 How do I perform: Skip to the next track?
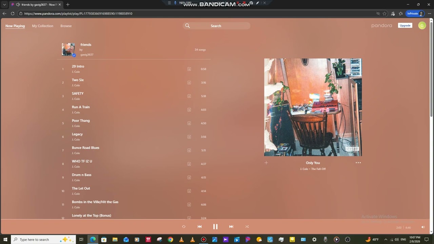click(x=231, y=227)
